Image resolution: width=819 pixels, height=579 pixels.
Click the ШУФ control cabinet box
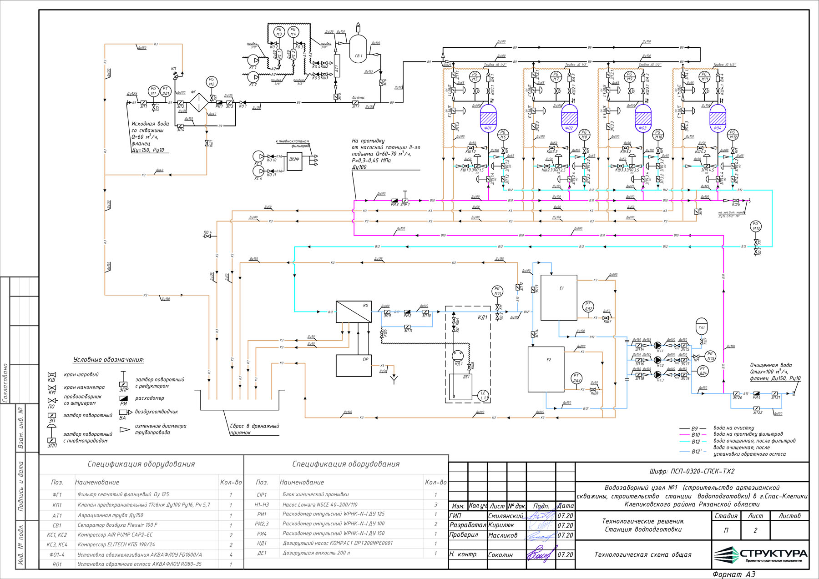coord(294,159)
